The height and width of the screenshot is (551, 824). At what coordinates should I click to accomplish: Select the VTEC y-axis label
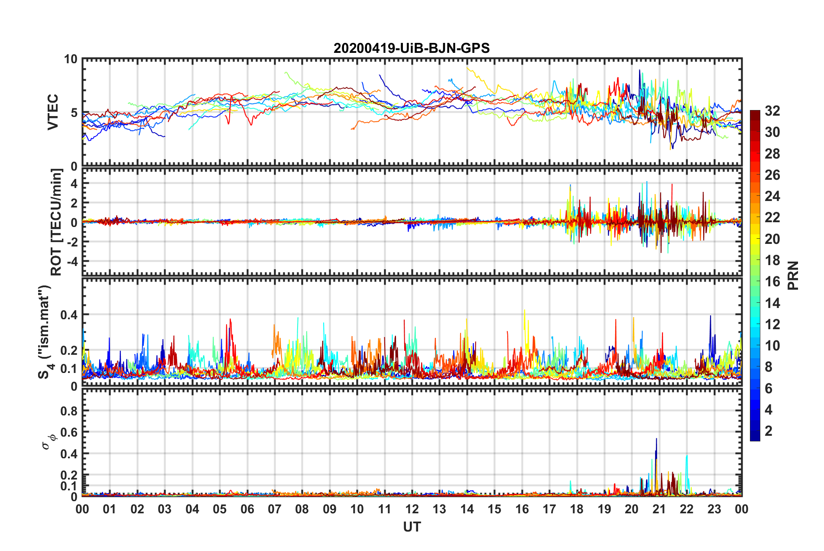(x=53, y=112)
